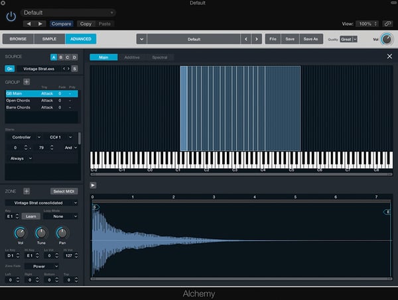Open the File menu button
This screenshot has width=398, height=300.
click(x=273, y=39)
